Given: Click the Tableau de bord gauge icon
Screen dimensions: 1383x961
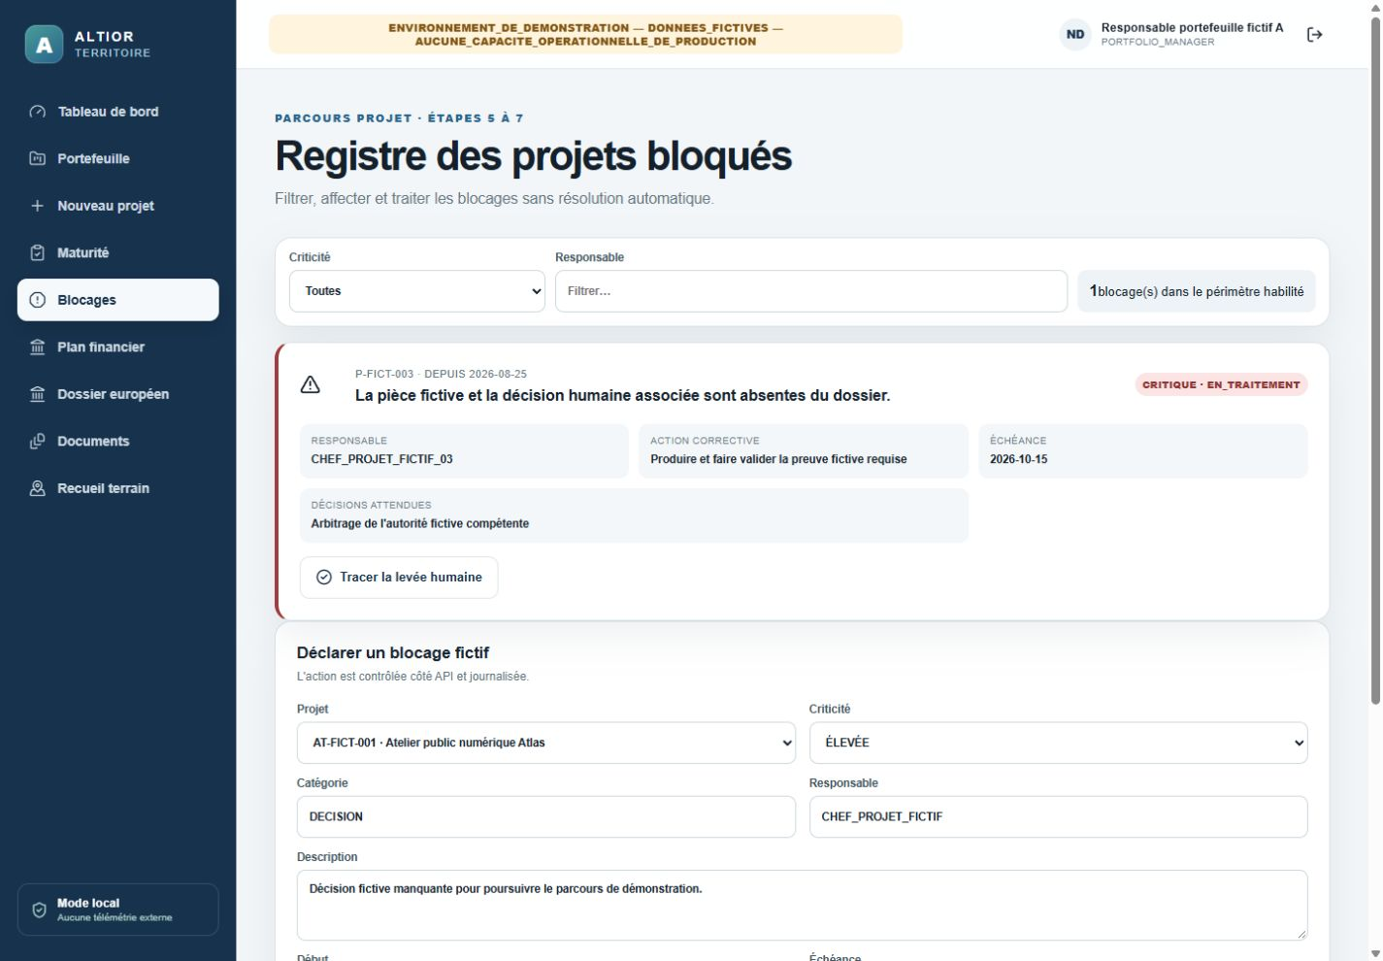Looking at the screenshot, I should [38, 112].
